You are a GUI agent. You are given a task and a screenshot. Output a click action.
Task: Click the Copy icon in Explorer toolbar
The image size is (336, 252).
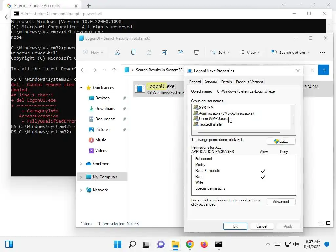(x=133, y=52)
